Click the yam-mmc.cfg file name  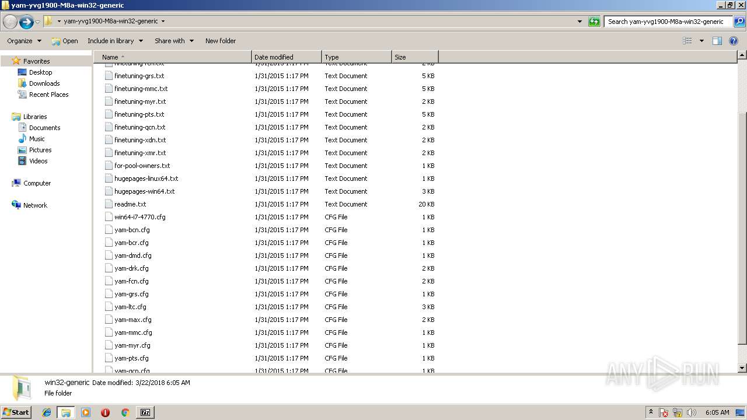[x=133, y=332]
